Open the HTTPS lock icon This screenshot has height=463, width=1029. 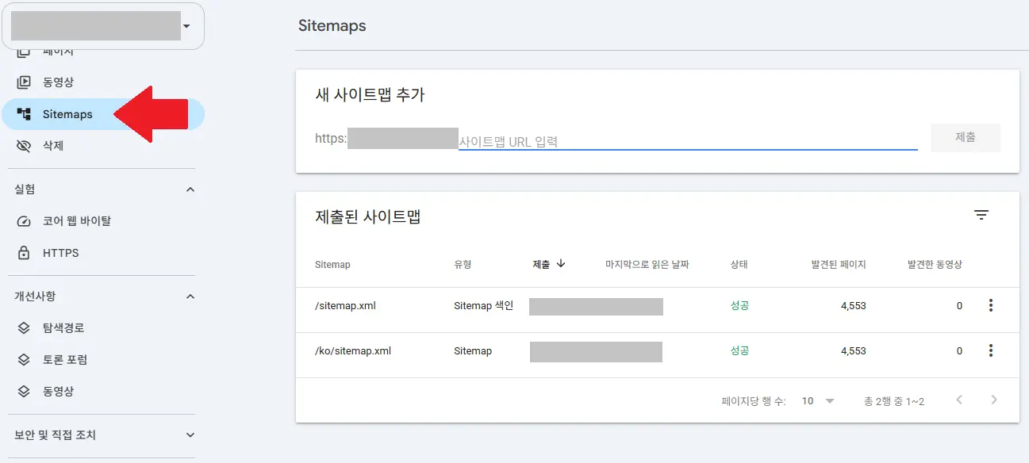point(24,253)
